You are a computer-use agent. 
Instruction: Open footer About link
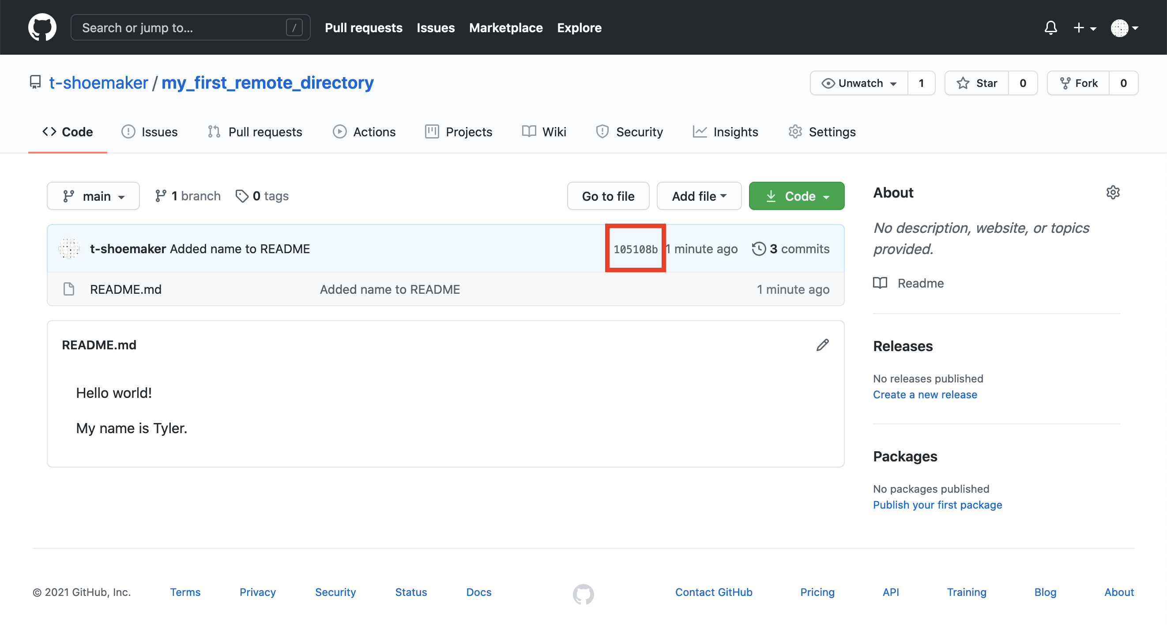(1119, 592)
